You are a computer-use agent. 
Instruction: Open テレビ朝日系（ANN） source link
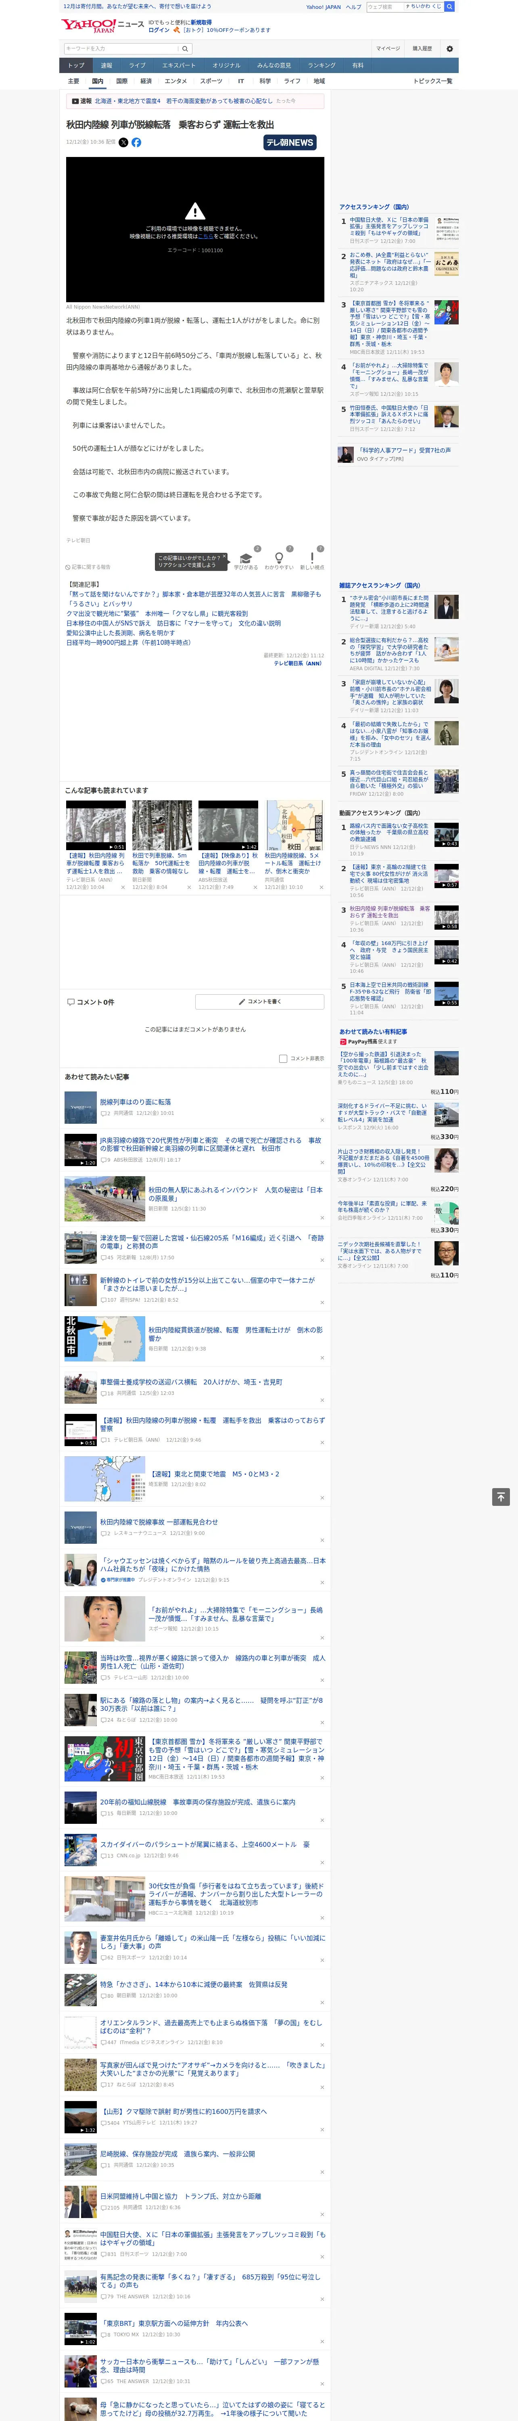click(299, 663)
